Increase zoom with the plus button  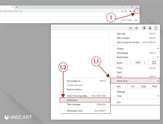point(144,63)
